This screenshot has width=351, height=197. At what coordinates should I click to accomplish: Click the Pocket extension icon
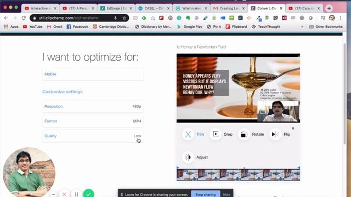click(x=135, y=18)
